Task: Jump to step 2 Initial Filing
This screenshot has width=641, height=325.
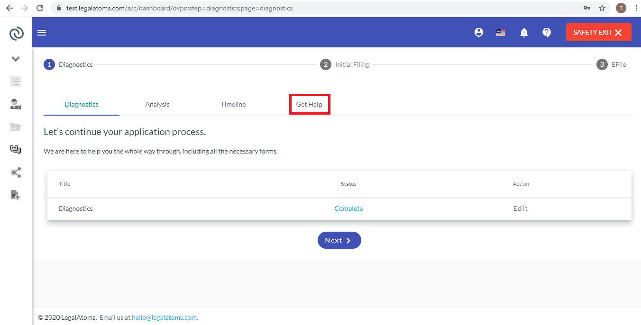Action: pyautogui.click(x=345, y=64)
